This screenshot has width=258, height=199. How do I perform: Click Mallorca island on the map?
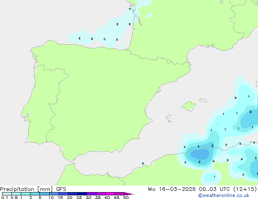point(189,106)
